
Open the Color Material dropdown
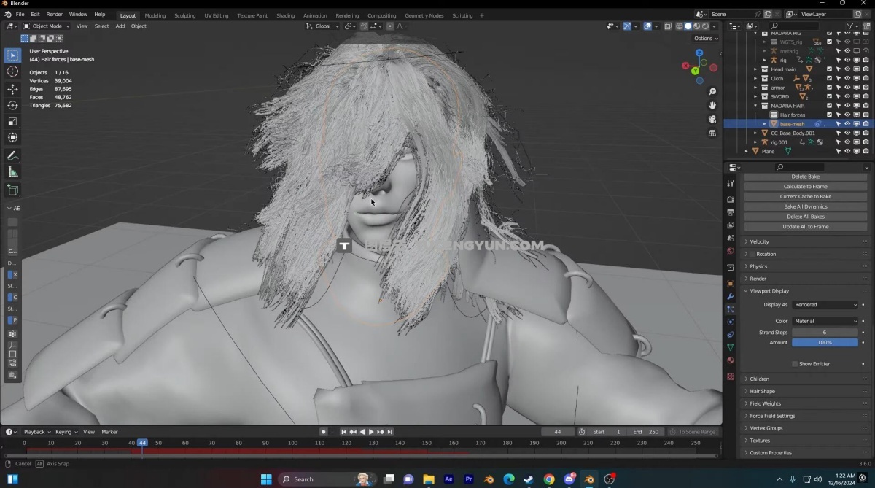825,321
